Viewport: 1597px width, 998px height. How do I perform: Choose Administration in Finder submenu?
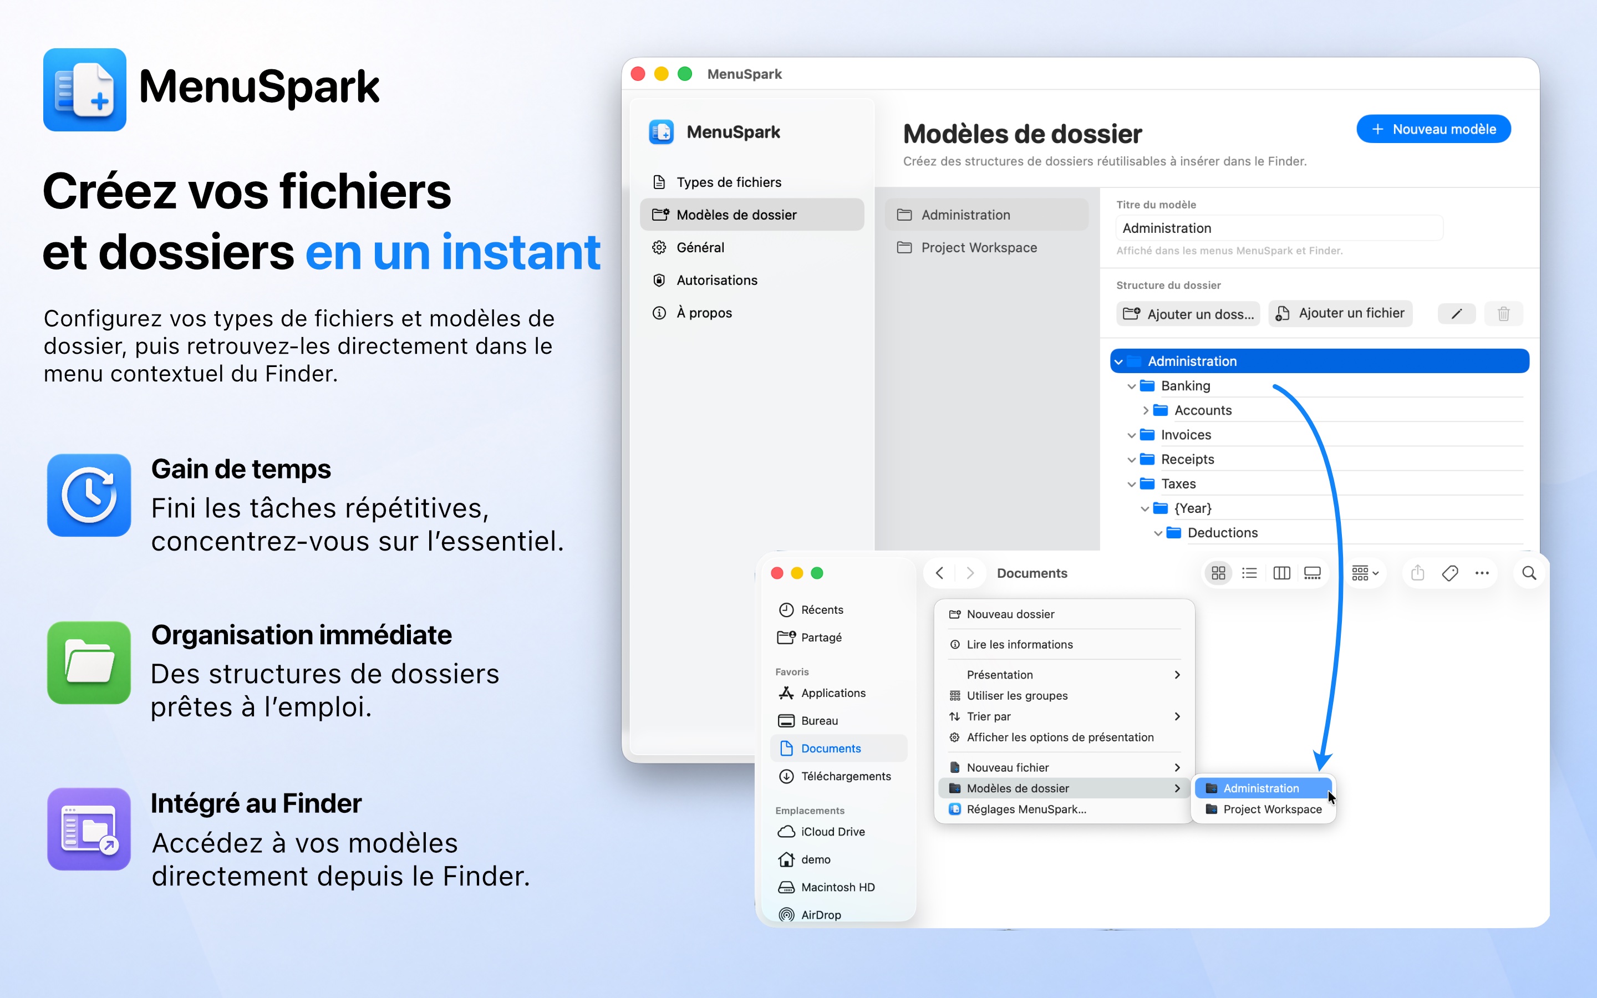click(1263, 789)
